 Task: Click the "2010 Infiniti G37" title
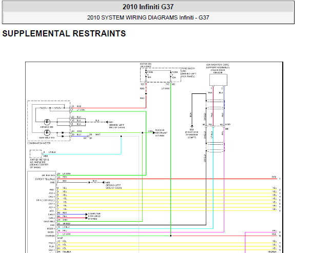pyautogui.click(x=148, y=7)
